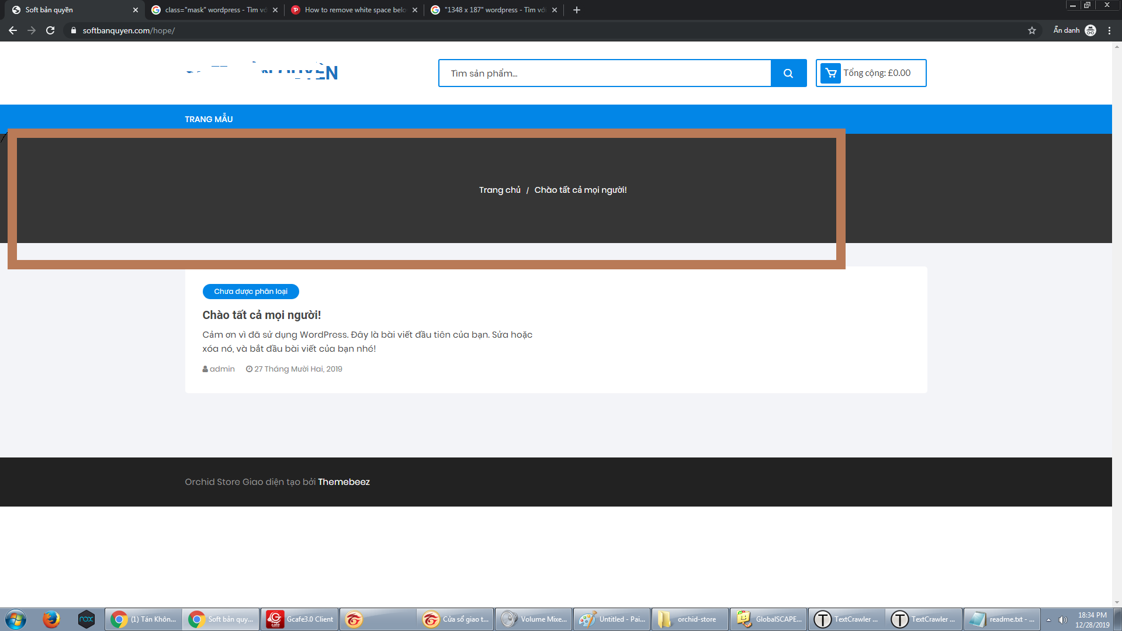1122x631 pixels.
Task: Click the Themebeez footer link
Action: pos(344,482)
